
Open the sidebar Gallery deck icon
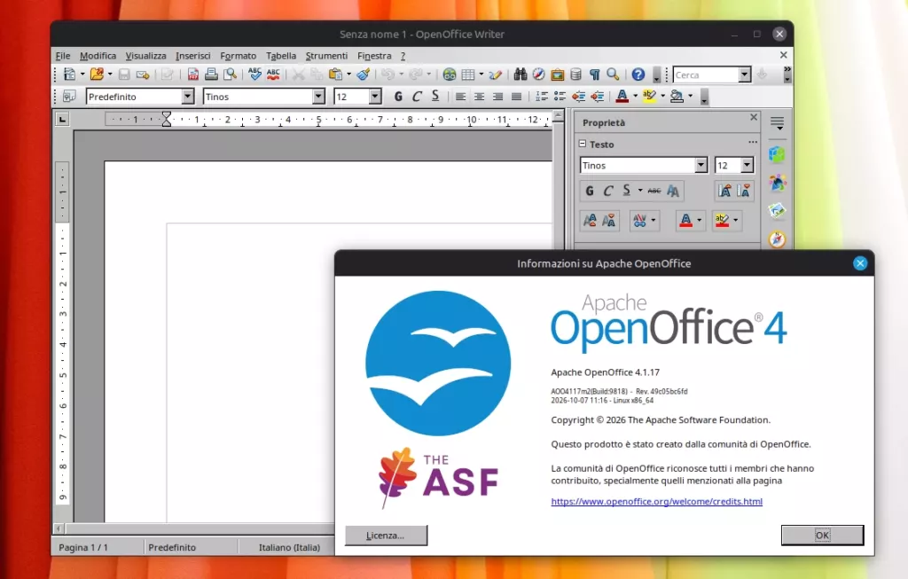(x=777, y=211)
